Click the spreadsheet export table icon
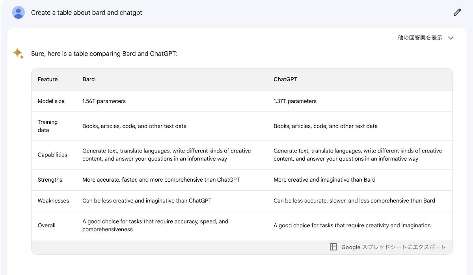The height and width of the screenshot is (275, 473). pos(333,247)
